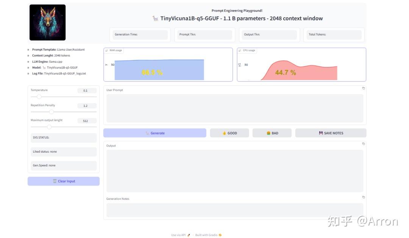Click the Temperature value field

(x=87, y=91)
